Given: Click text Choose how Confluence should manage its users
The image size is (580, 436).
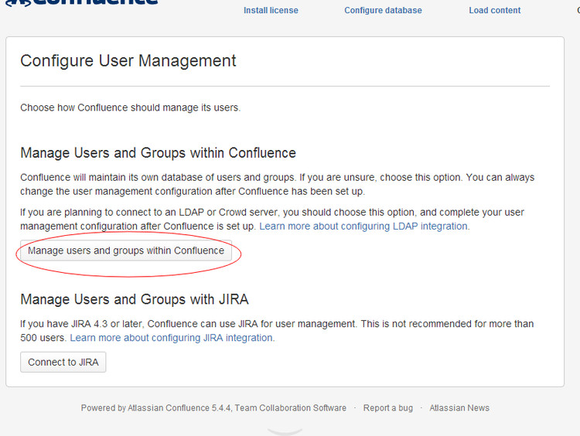Looking at the screenshot, I should pyautogui.click(x=130, y=107).
